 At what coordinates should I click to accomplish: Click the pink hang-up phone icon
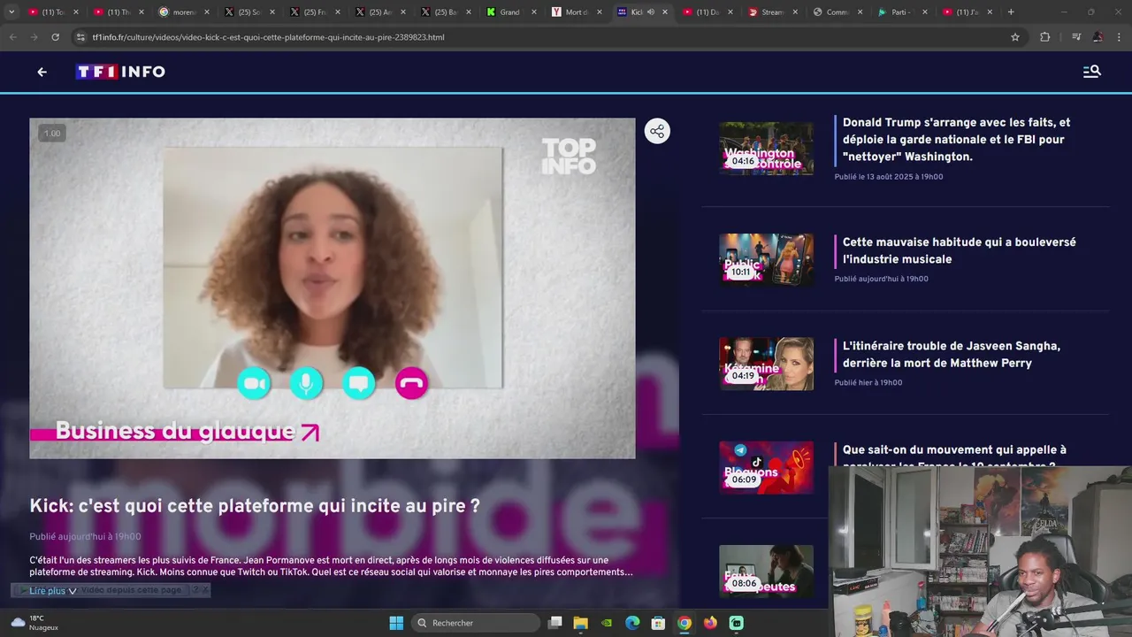[x=411, y=383]
